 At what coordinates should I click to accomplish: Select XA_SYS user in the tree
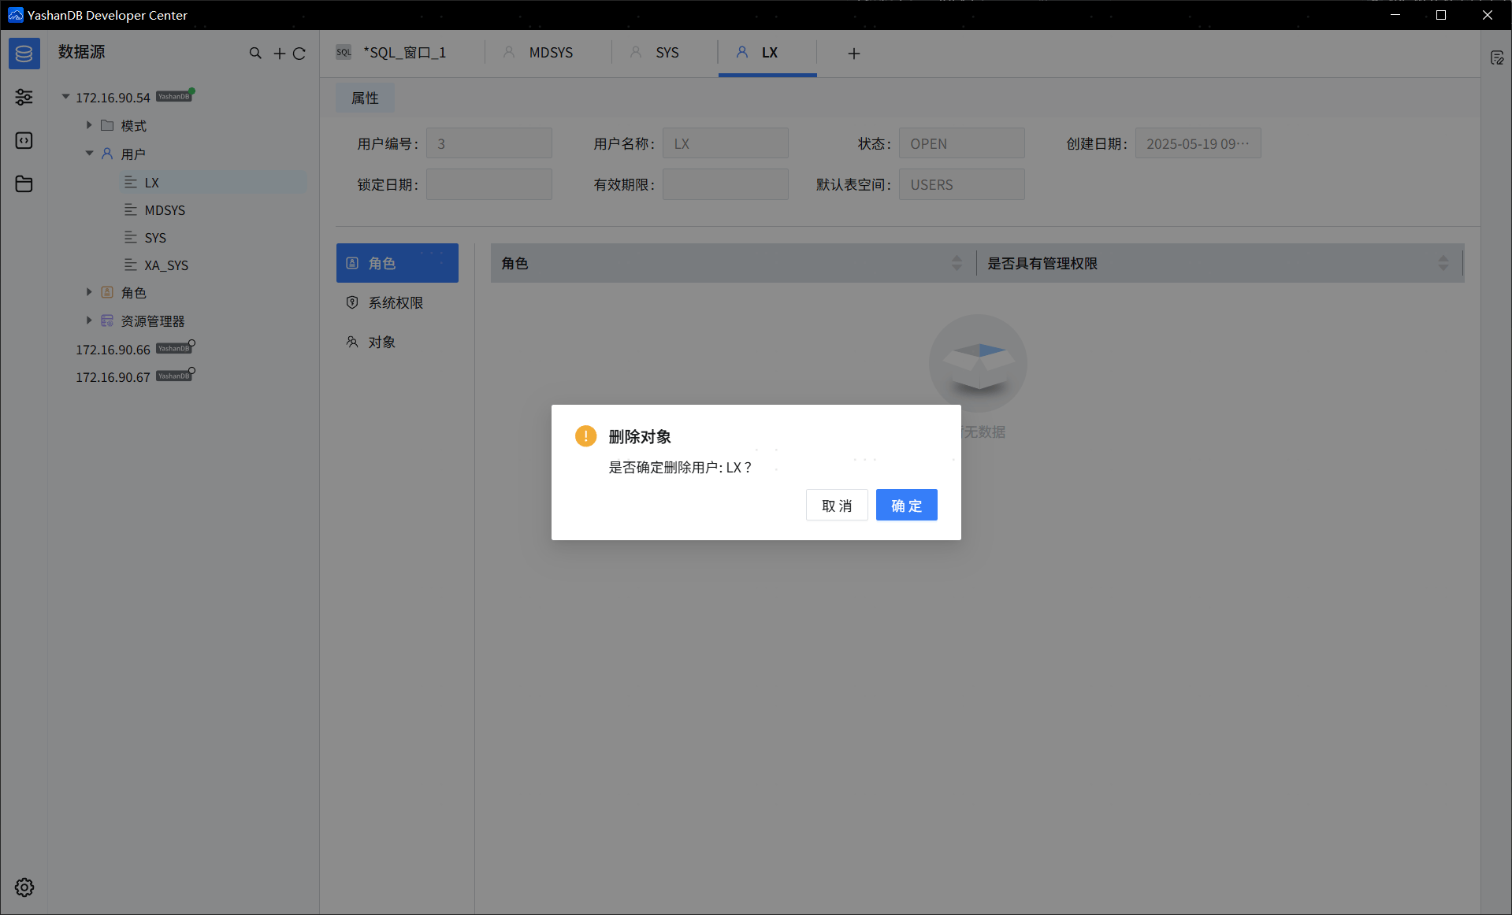[x=166, y=265]
